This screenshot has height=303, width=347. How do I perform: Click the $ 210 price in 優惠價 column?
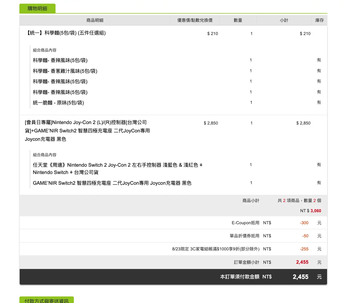point(212,33)
